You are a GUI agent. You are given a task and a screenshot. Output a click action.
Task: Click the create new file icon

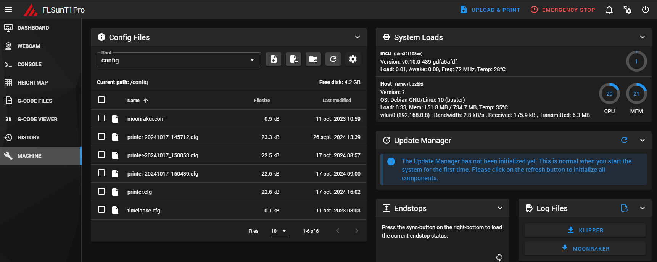point(293,59)
